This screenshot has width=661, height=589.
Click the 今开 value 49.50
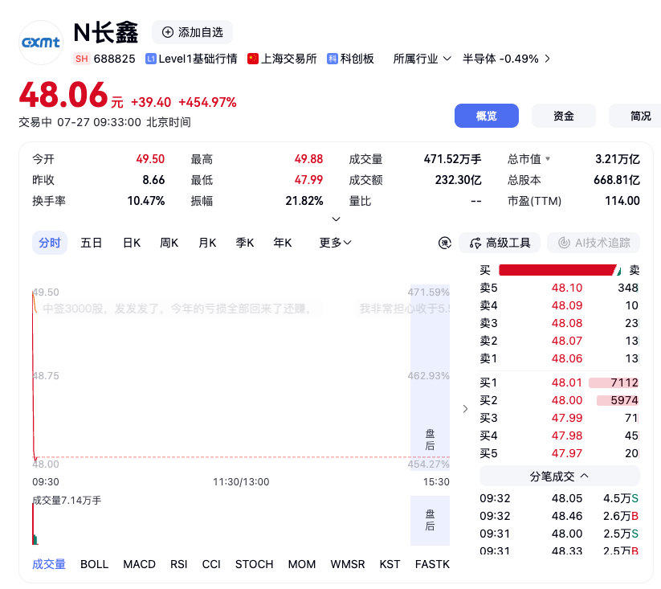pos(150,159)
